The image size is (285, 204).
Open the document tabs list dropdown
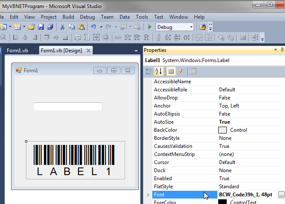tap(136, 51)
